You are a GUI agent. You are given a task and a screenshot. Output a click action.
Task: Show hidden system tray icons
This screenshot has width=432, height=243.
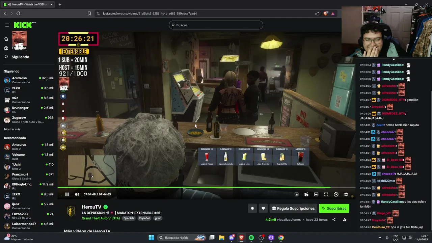pyautogui.click(x=380, y=238)
